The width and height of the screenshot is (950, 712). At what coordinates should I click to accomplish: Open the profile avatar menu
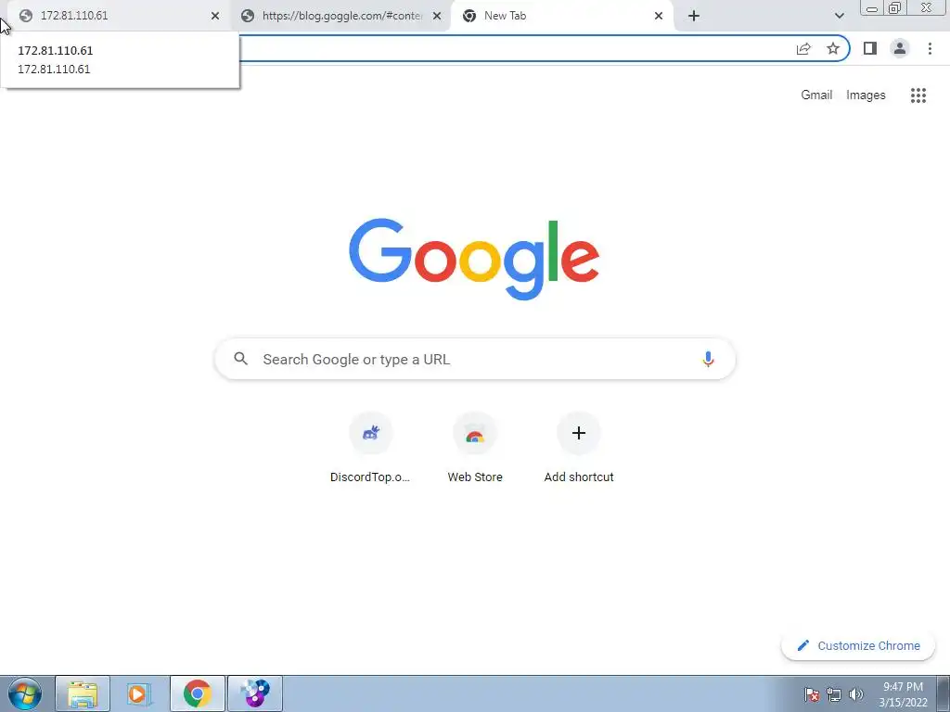(900, 48)
